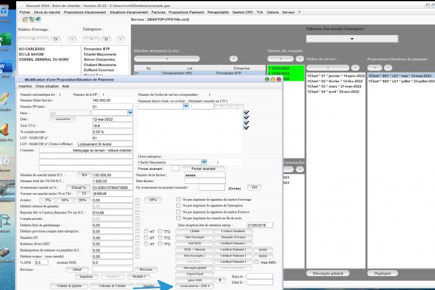The image size is (435, 290).
Task: Open the Récapitulatifs menu
Action: pyautogui.click(x=218, y=12)
